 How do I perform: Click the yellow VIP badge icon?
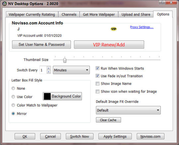pos(114,29)
